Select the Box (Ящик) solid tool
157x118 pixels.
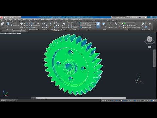2,25
